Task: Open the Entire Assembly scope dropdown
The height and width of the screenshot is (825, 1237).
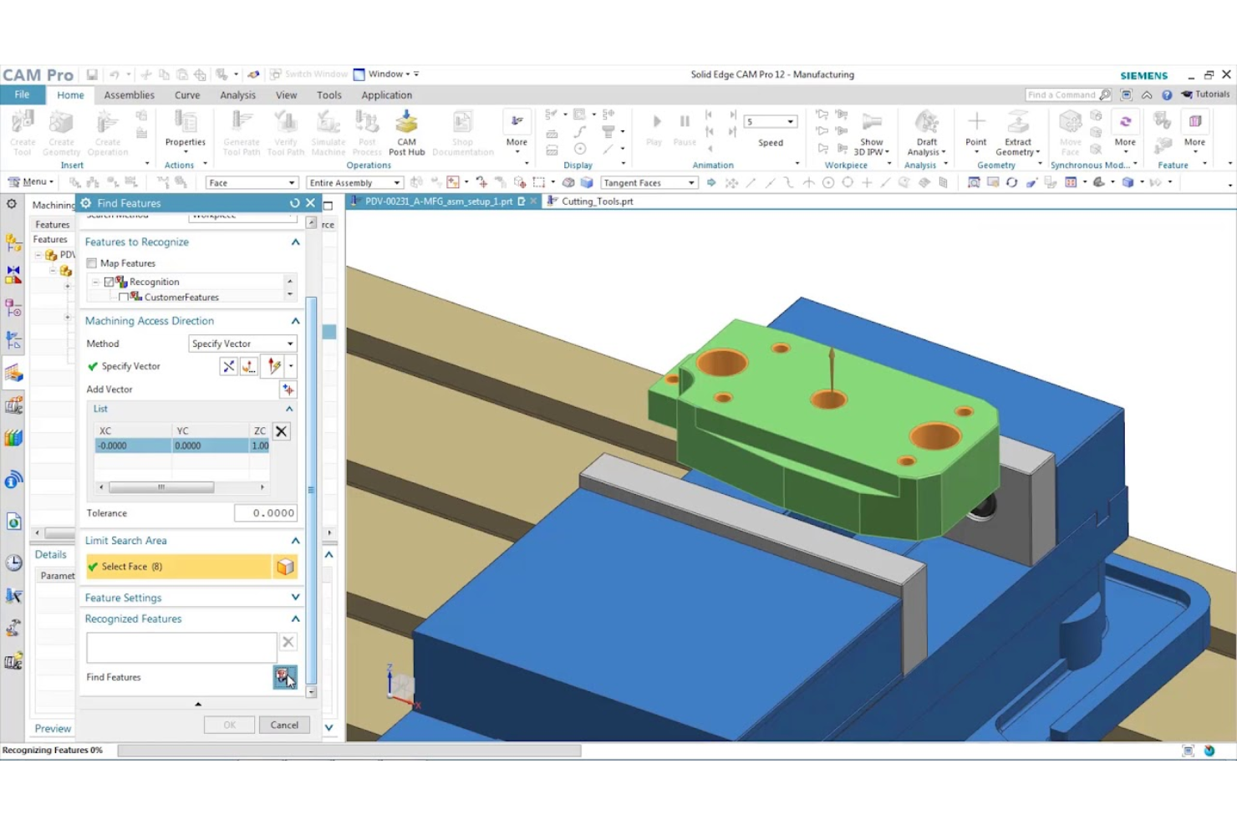Action: click(354, 183)
